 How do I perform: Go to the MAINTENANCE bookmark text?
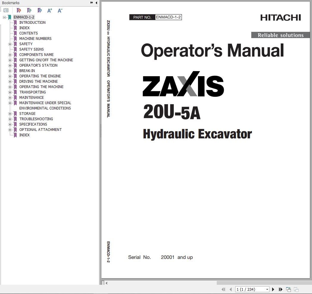32,98
